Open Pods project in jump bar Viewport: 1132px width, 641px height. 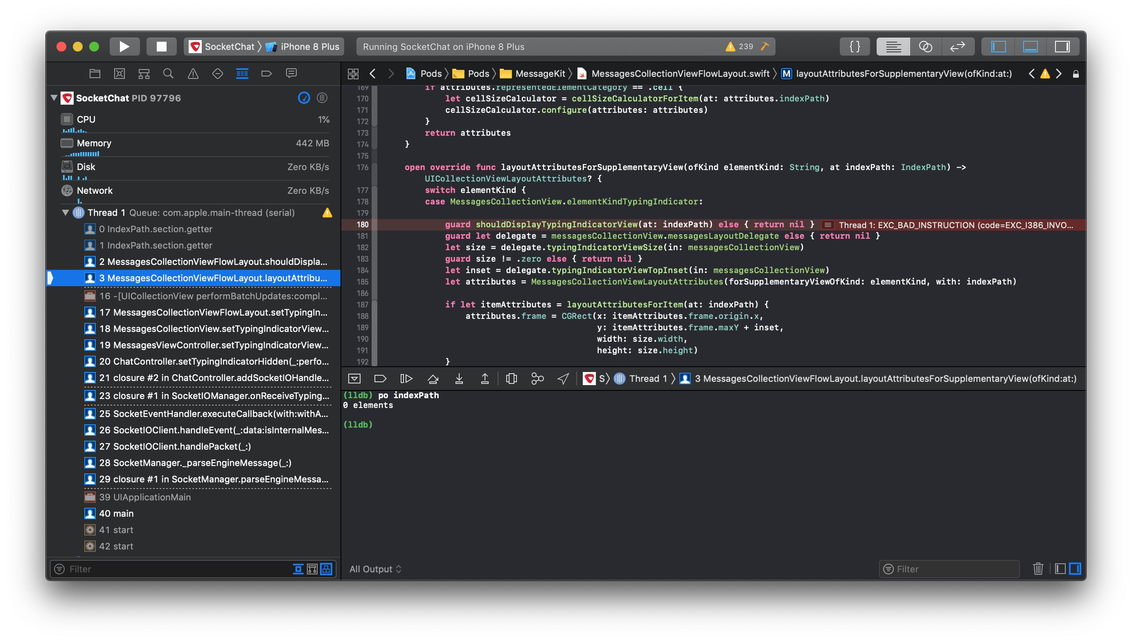tap(424, 74)
